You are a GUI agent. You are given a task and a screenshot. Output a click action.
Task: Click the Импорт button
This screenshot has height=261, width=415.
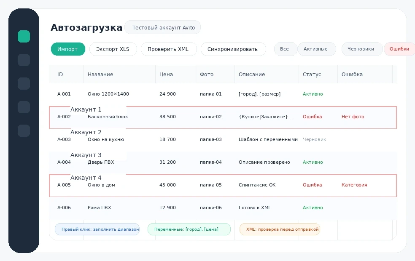click(x=68, y=49)
